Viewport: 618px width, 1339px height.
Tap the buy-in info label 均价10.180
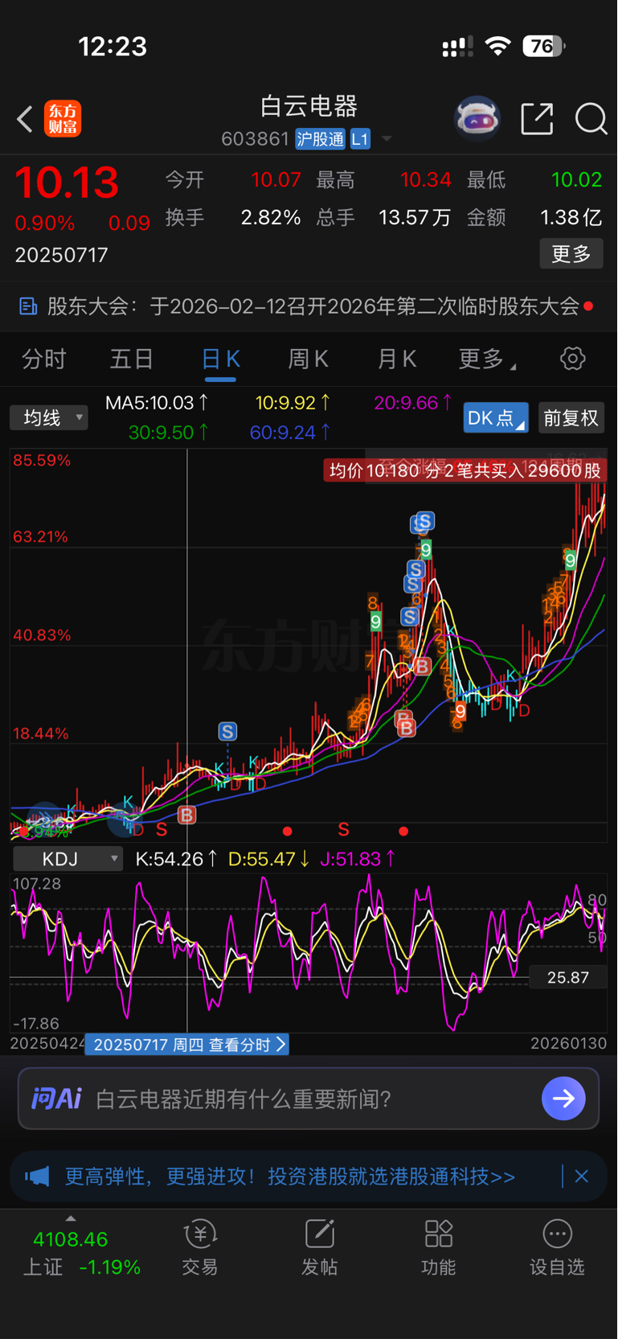pyautogui.click(x=465, y=470)
